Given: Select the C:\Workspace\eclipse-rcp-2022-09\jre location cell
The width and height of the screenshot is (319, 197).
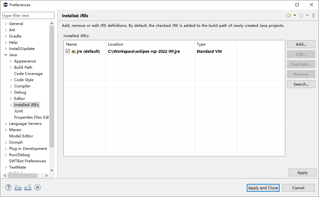Looking at the screenshot, I should [144, 52].
